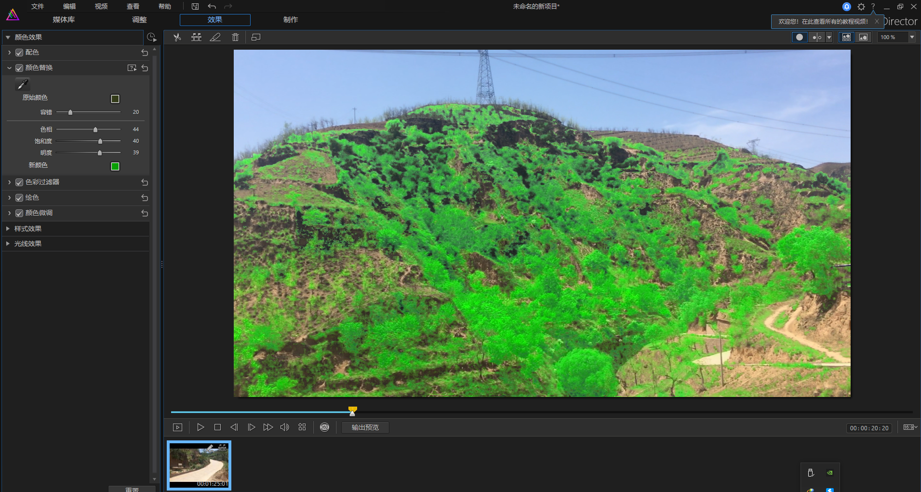
Task: Toggle the volume speaker icon
Action: click(x=284, y=427)
